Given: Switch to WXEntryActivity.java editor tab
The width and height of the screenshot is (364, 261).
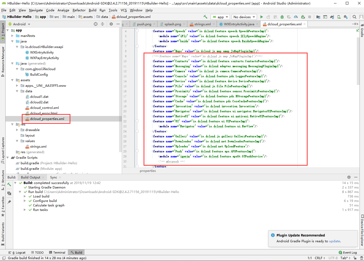Looking at the screenshot, I should coord(239,24).
